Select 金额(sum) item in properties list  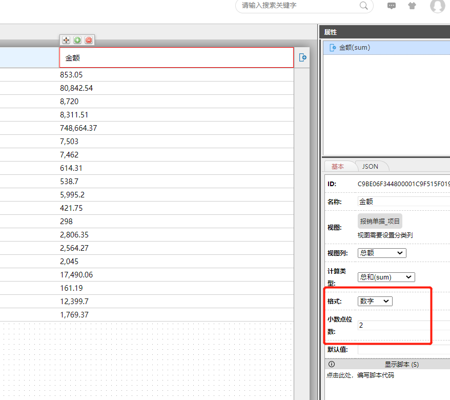click(354, 48)
